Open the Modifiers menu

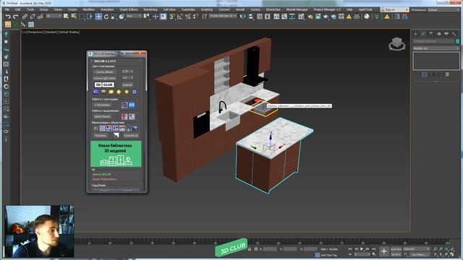coord(88,9)
